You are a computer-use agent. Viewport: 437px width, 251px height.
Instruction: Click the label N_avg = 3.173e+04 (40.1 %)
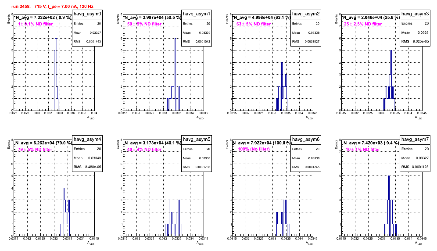152,143
